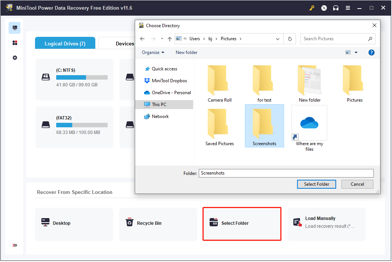Open the register key icon in title bar
The width and height of the screenshot is (392, 262).
click(x=312, y=8)
